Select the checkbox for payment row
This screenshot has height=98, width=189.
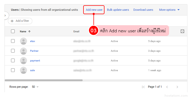[x=13, y=60]
